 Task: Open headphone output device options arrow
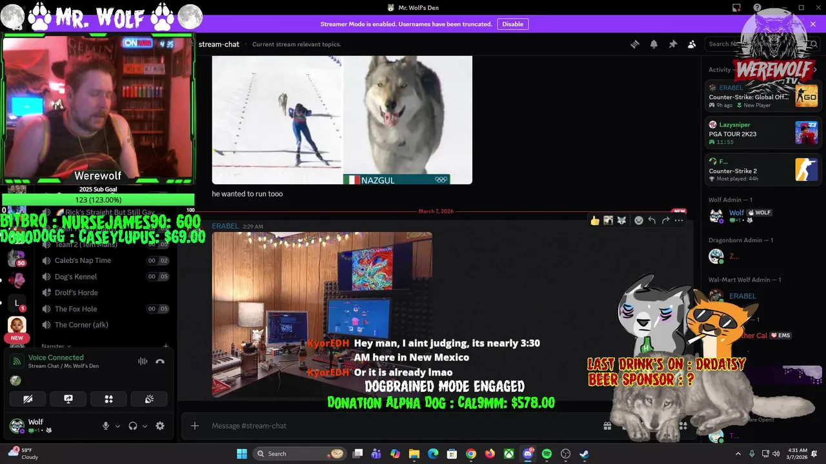[x=145, y=426]
